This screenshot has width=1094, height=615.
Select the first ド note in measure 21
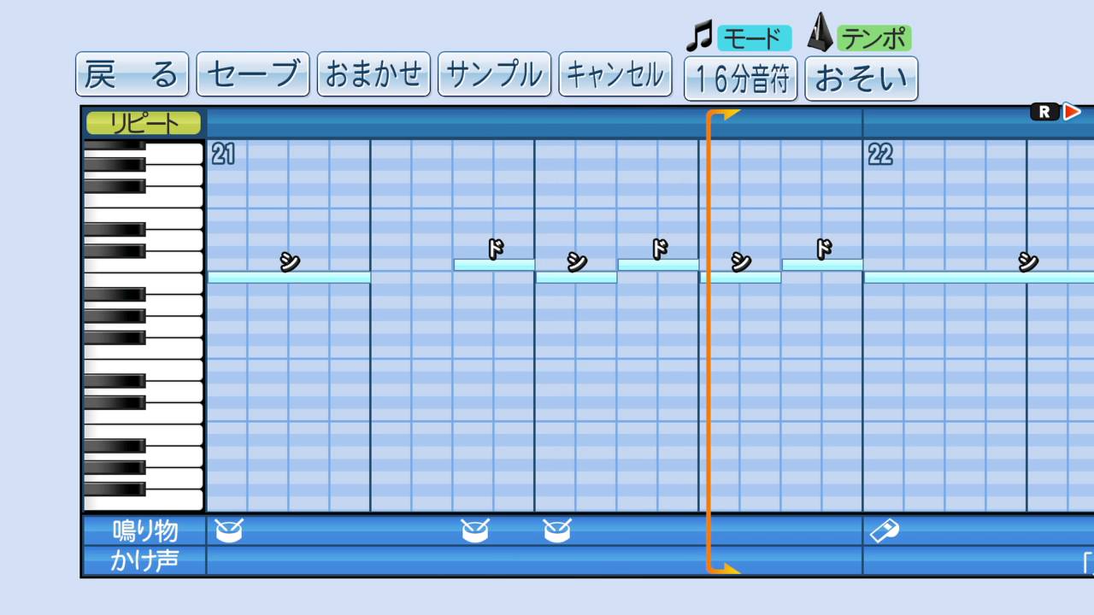click(x=494, y=265)
